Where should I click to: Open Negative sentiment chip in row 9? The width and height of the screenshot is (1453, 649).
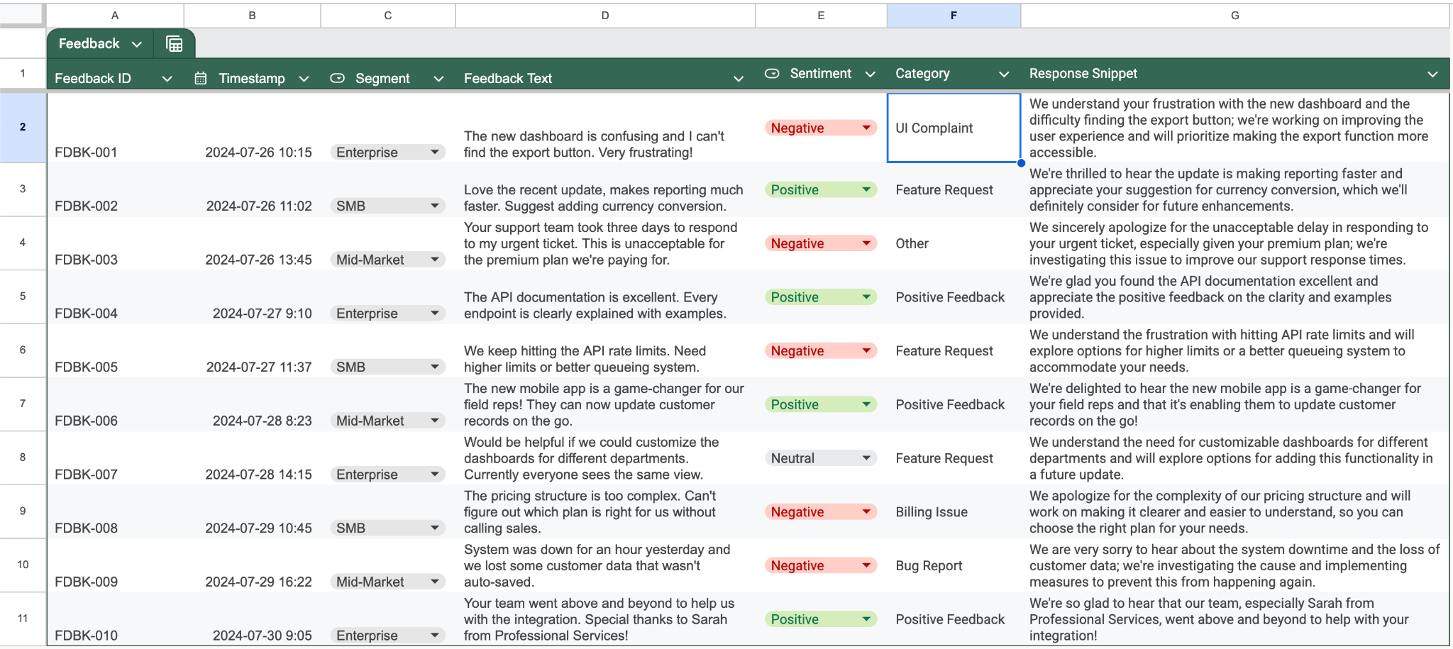(821, 512)
